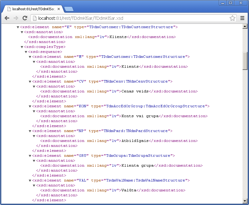Screen dimensions: 249x205
Task: Collapse the element named NP
Action: click(x=30, y=131)
